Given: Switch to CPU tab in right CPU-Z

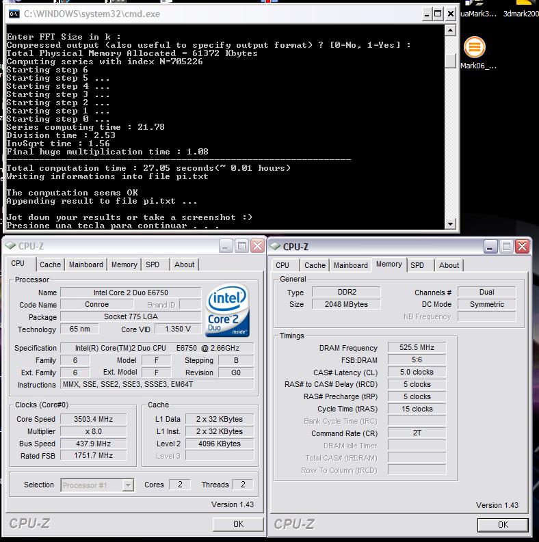Looking at the screenshot, I should point(282,265).
